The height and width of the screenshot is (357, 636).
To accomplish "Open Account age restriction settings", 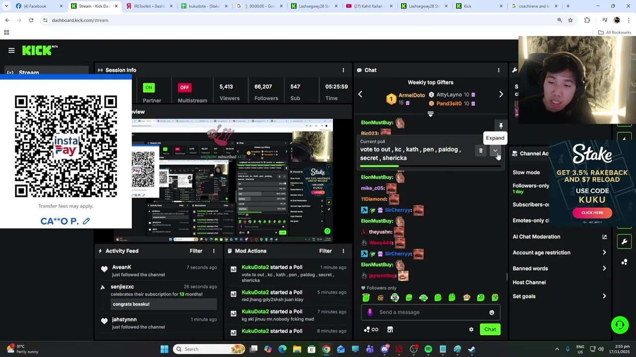I will tap(559, 252).
